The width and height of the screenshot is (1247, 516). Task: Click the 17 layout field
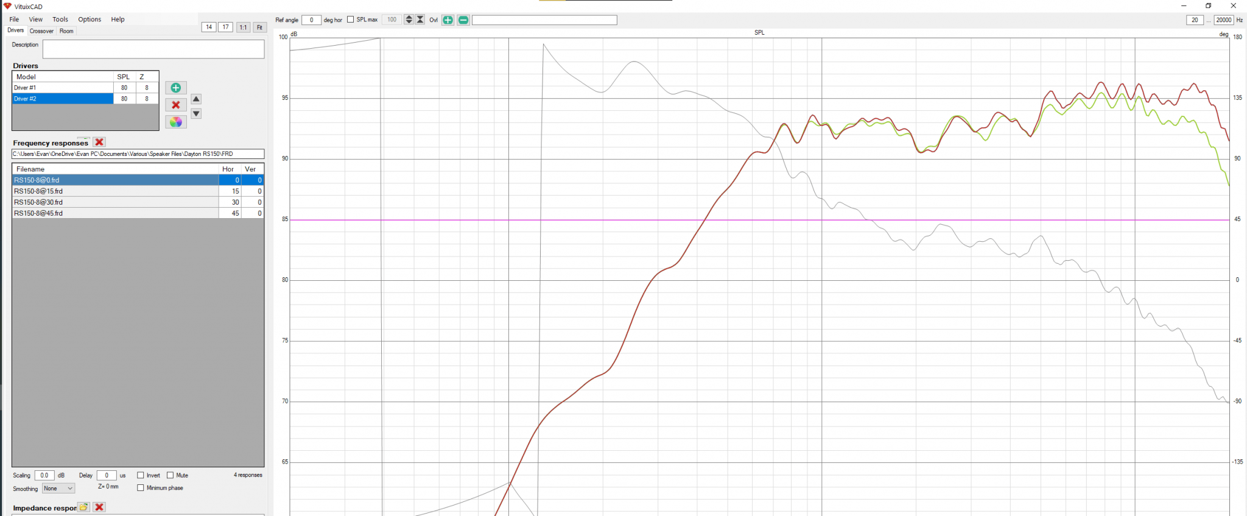(226, 27)
